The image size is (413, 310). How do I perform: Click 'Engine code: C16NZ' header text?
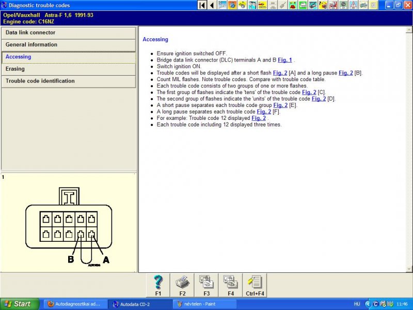29,22
